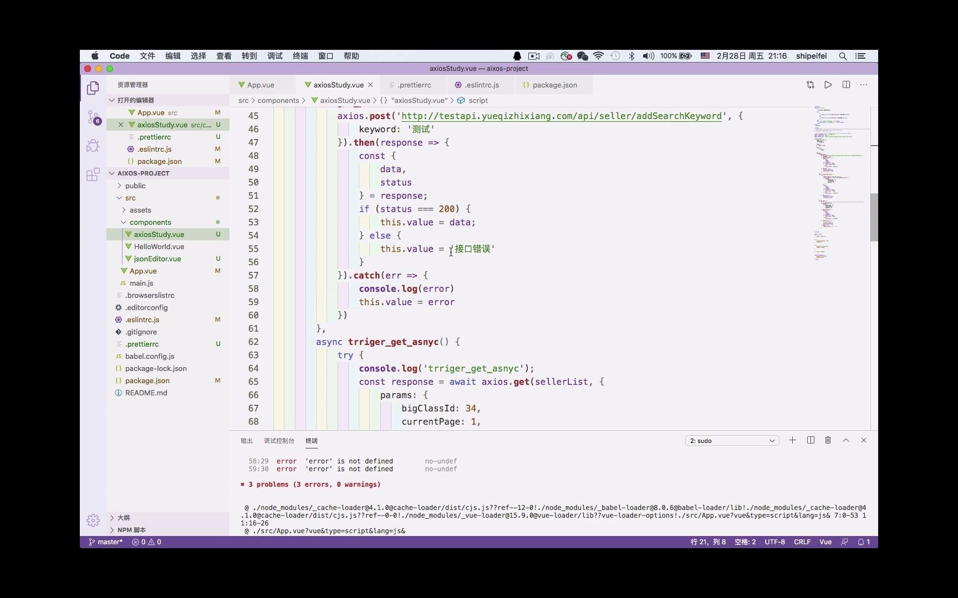The image size is (958, 598).
Task: Click the editor vertical scrollbar thumb
Action: click(x=874, y=218)
